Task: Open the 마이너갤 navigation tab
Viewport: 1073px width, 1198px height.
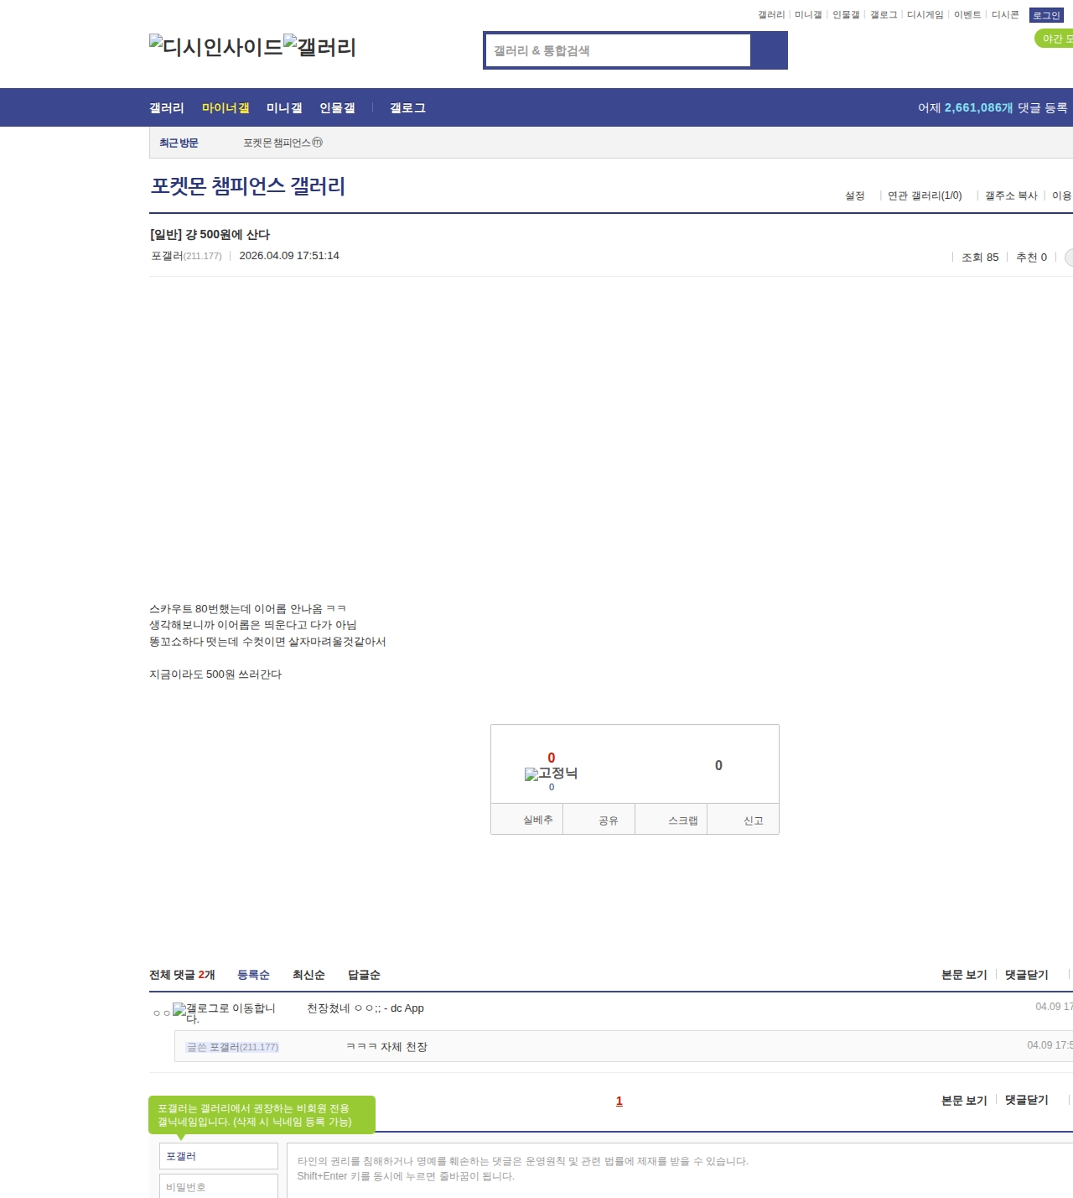Action: 225,108
